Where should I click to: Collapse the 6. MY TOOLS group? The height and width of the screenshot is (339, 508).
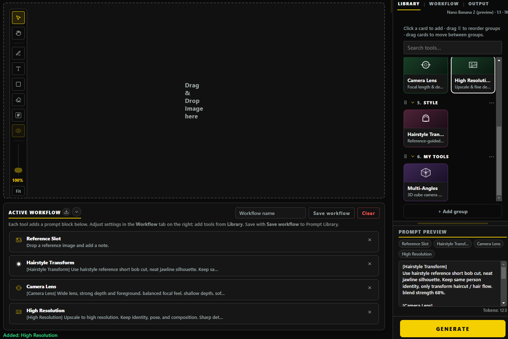click(413, 156)
